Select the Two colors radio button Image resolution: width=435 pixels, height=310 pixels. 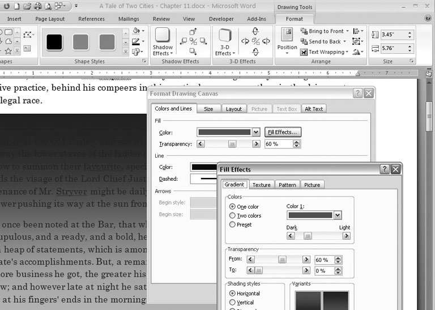pyautogui.click(x=233, y=215)
